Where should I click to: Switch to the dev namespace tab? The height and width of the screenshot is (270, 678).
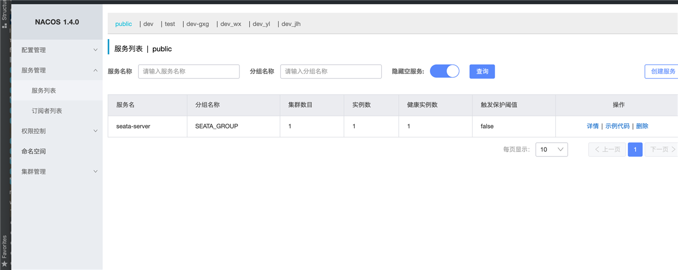(148, 24)
